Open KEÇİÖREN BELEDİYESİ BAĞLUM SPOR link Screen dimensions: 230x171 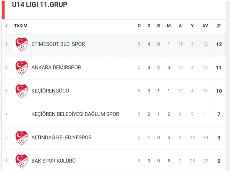click(75, 114)
